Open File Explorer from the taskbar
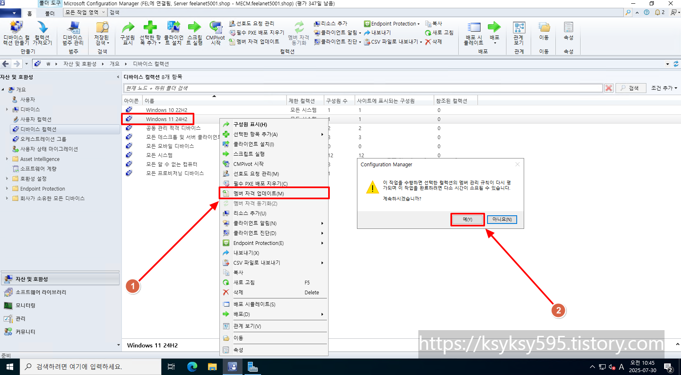The width and height of the screenshot is (681, 375). [x=212, y=366]
